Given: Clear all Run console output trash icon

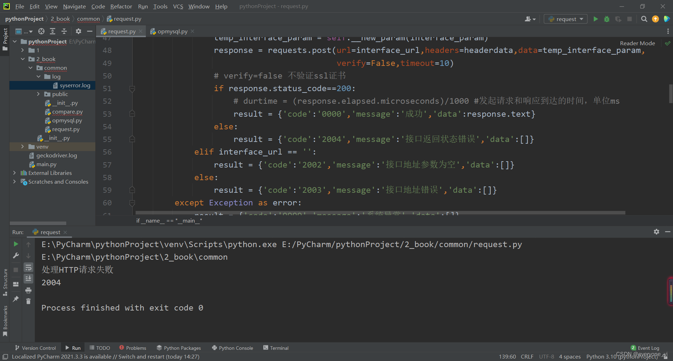Looking at the screenshot, I should coord(28,301).
